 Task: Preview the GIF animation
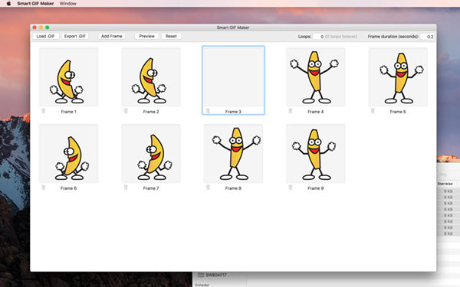click(x=146, y=36)
